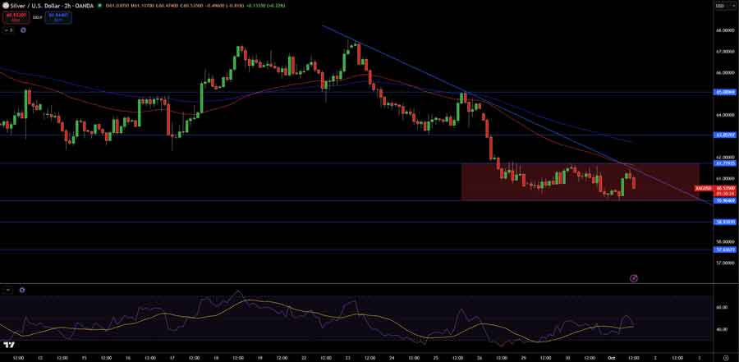739x362 pixels.
Task: Click the Oct date on time axis
Action: click(611, 358)
